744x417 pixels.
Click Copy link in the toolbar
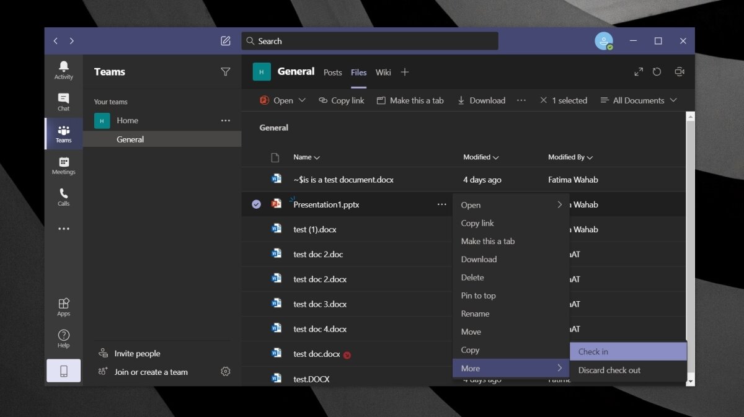tap(342, 100)
